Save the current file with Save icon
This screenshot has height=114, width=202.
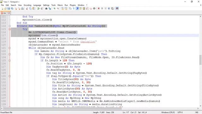9,9
